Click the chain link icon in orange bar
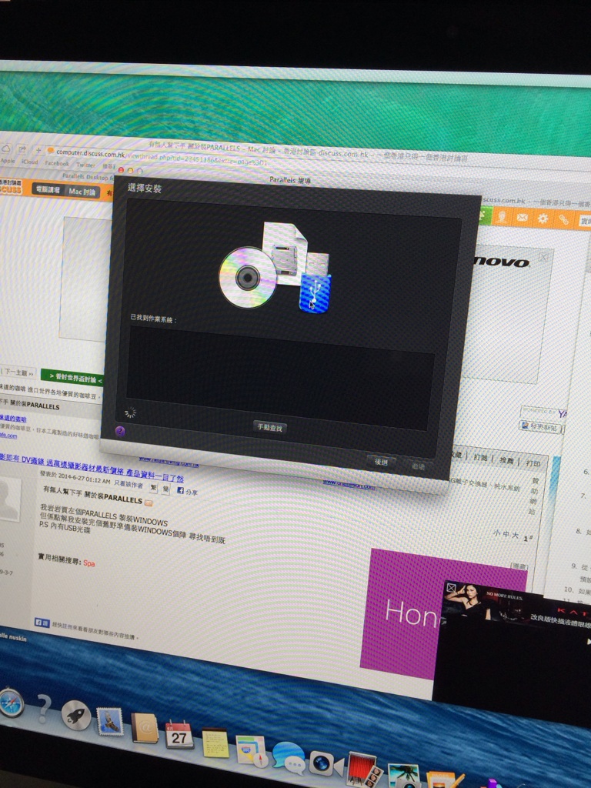The width and height of the screenshot is (591, 788). [x=563, y=219]
